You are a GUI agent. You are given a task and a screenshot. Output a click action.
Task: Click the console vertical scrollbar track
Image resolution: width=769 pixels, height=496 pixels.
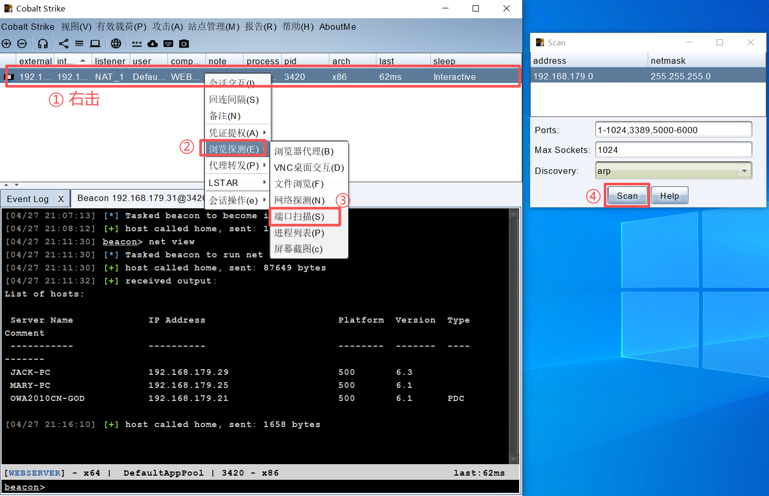pyautogui.click(x=514, y=336)
